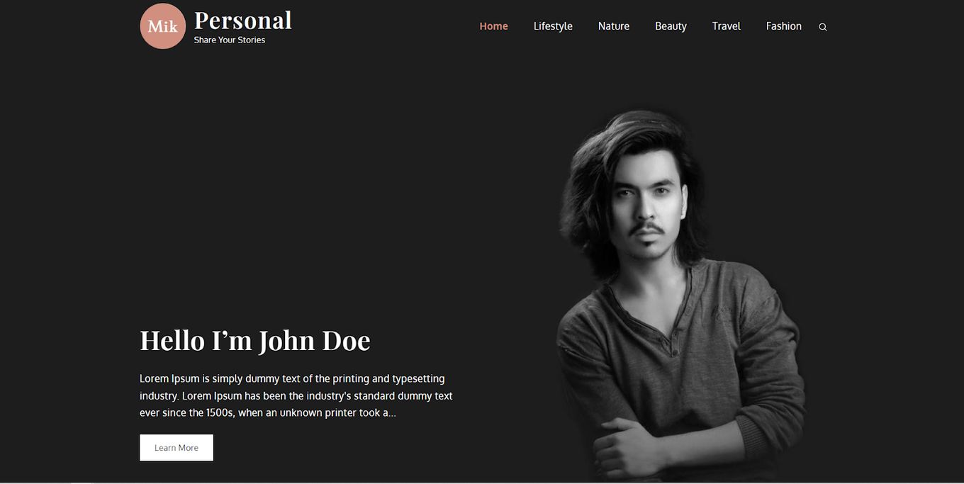Viewport: 964px width, 484px height.
Task: Go to the Home menu item
Action: [493, 26]
